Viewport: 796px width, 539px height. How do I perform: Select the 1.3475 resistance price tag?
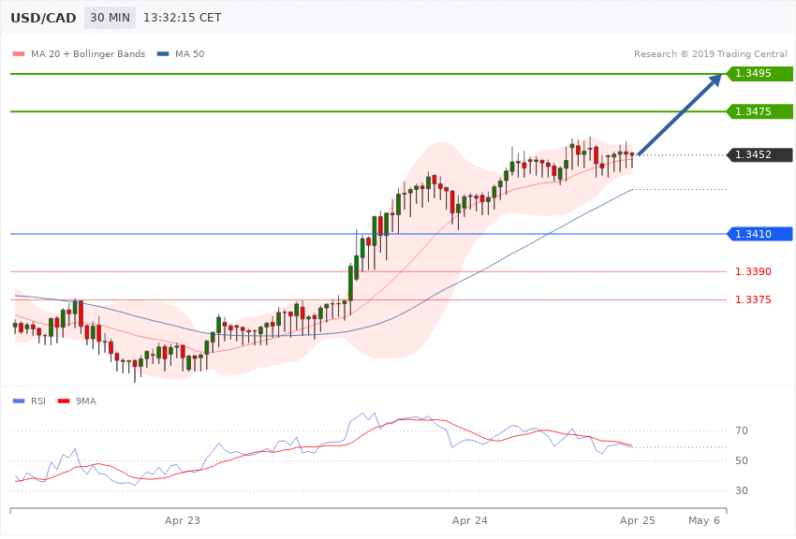760,111
